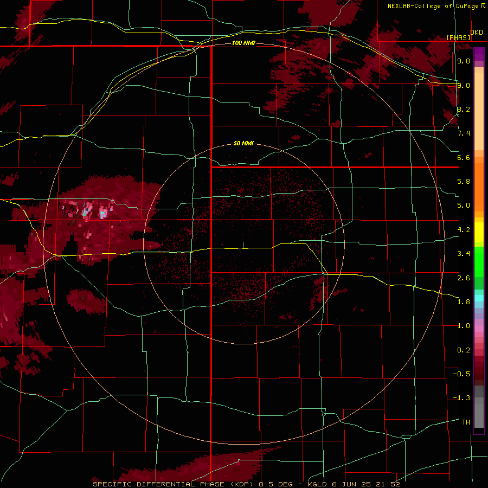Select the 3.4 value on the scale

[x=464, y=254]
